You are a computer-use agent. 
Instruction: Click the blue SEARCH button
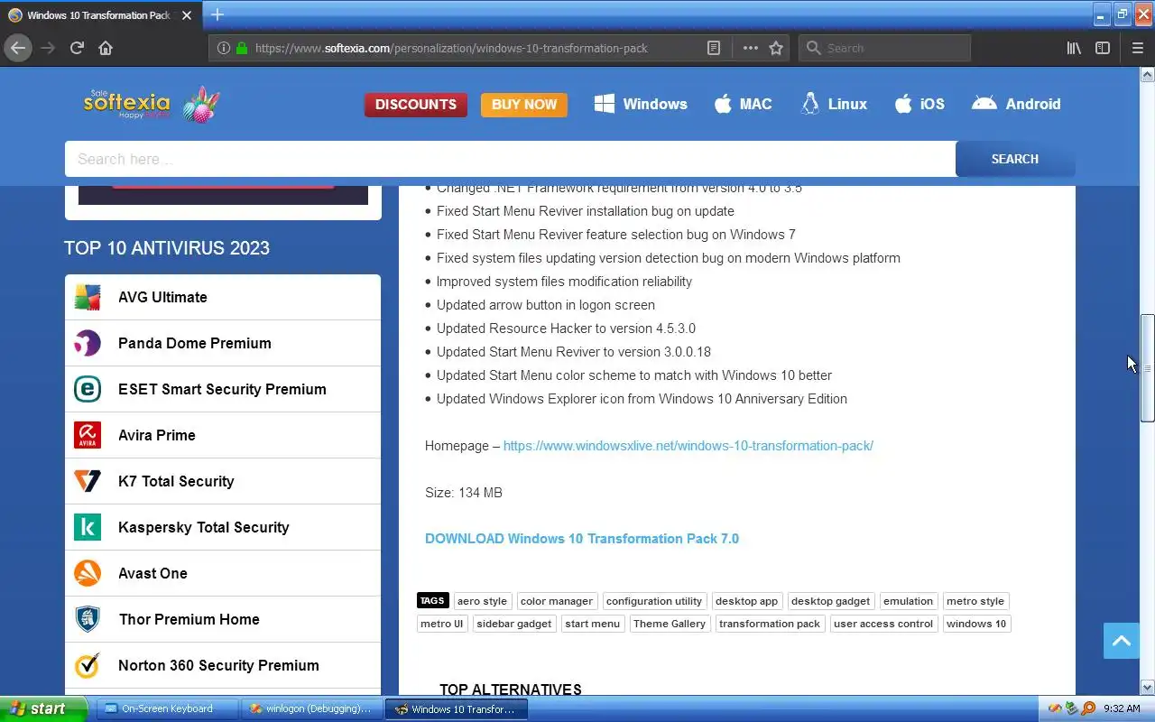[1015, 159]
